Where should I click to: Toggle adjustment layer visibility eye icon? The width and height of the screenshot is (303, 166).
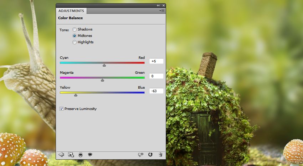[90, 154]
